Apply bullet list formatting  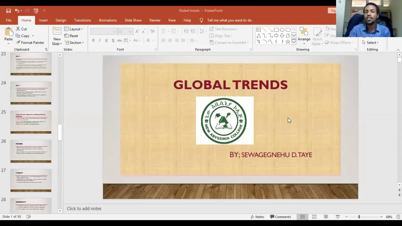click(x=163, y=31)
